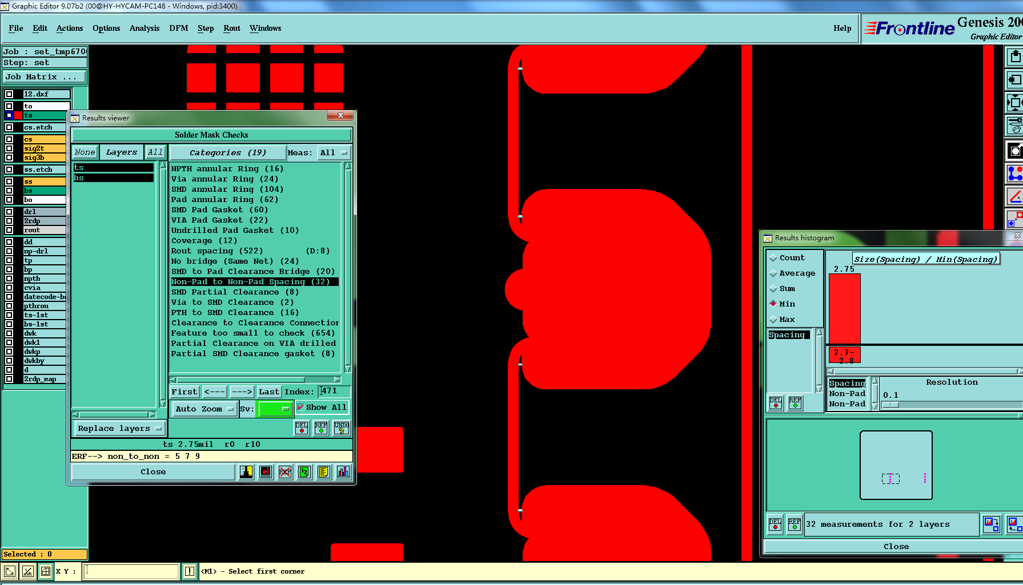Adjust the Resolution slider handle
The height and width of the screenshot is (585, 1023).
pyautogui.click(x=890, y=405)
